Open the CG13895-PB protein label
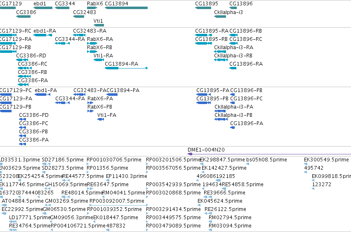The image size is (351, 232). click(212, 99)
